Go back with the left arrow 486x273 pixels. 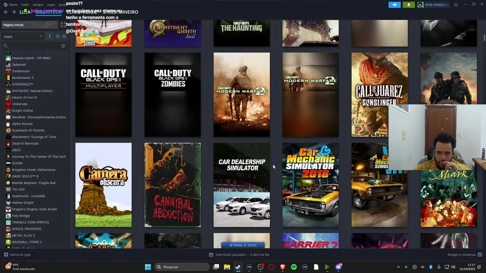[6, 12]
